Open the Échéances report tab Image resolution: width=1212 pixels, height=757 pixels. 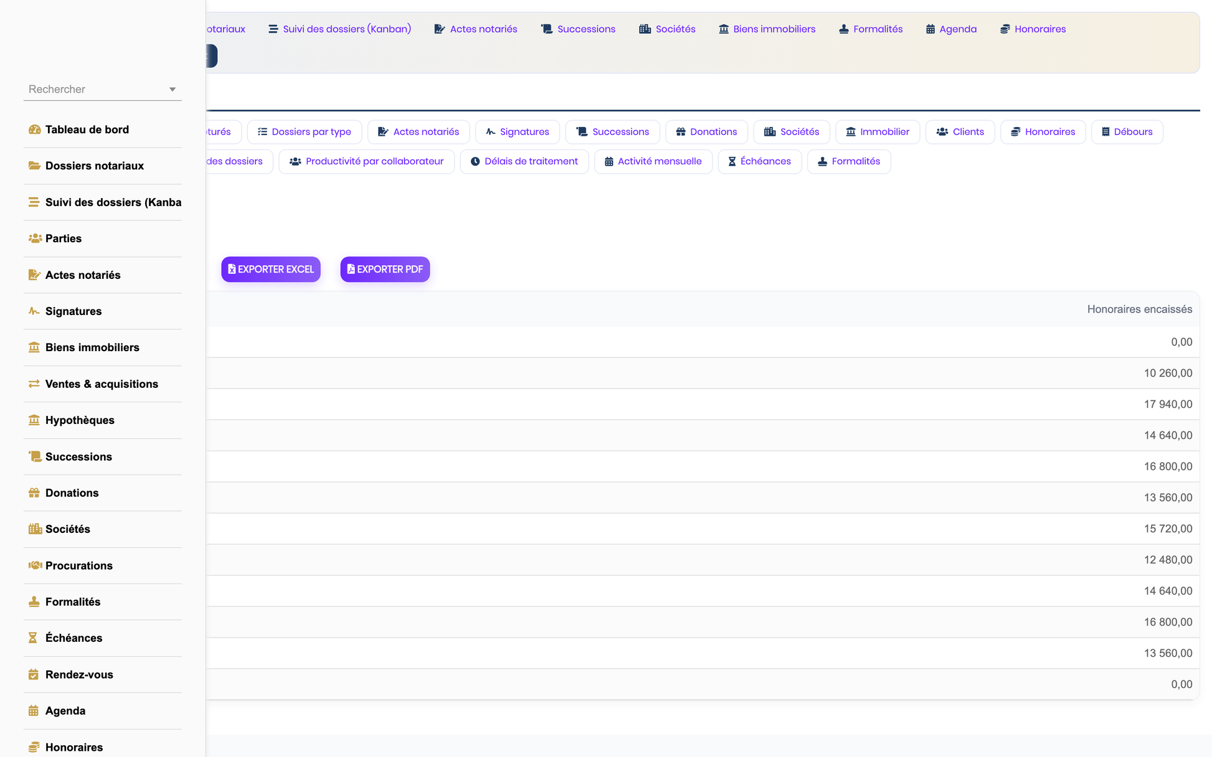click(x=760, y=162)
